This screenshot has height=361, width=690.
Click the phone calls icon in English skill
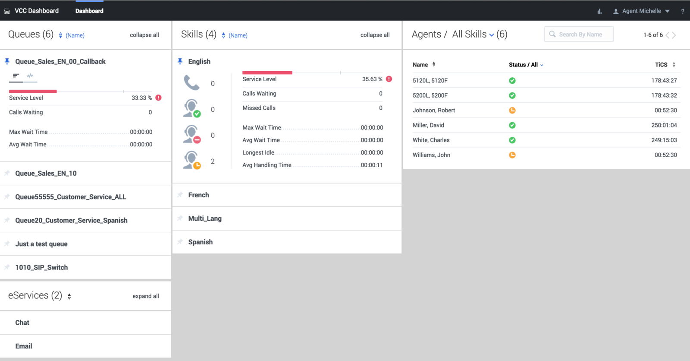[x=192, y=83]
